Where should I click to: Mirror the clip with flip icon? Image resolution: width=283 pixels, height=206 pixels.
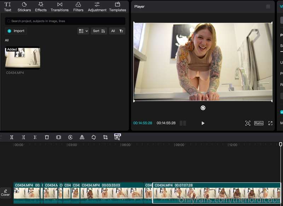[x=82, y=137]
